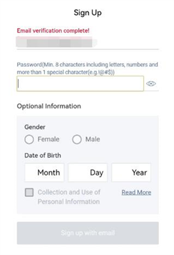Viewport: 174px width, 255px height.
Task: Click the password requirements hint text
Action: pyautogui.click(x=87, y=68)
